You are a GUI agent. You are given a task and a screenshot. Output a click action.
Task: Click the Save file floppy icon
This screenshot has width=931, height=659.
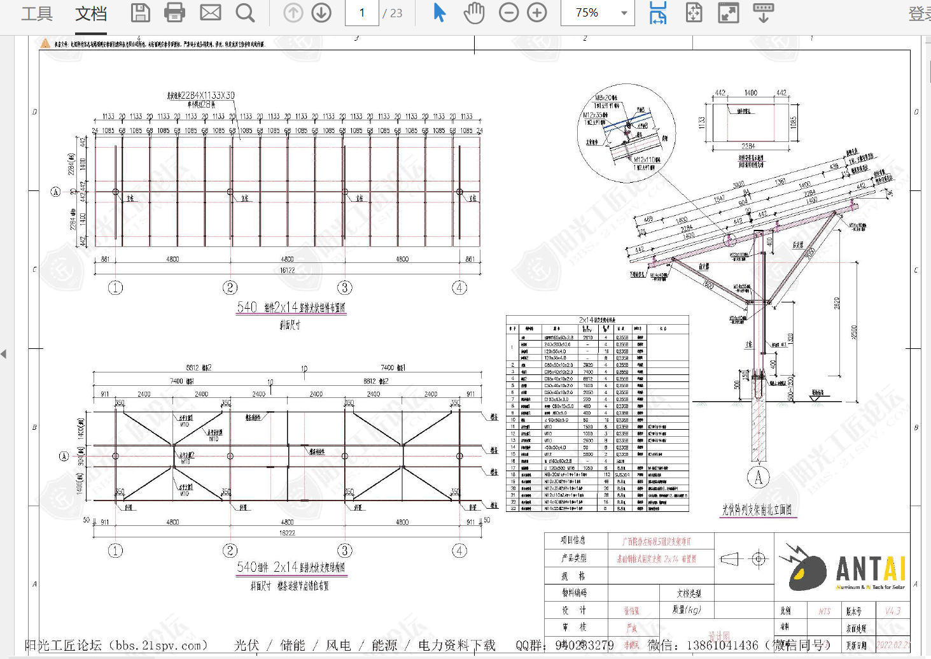[141, 13]
